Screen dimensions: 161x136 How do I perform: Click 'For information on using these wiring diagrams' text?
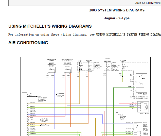coord(48,35)
